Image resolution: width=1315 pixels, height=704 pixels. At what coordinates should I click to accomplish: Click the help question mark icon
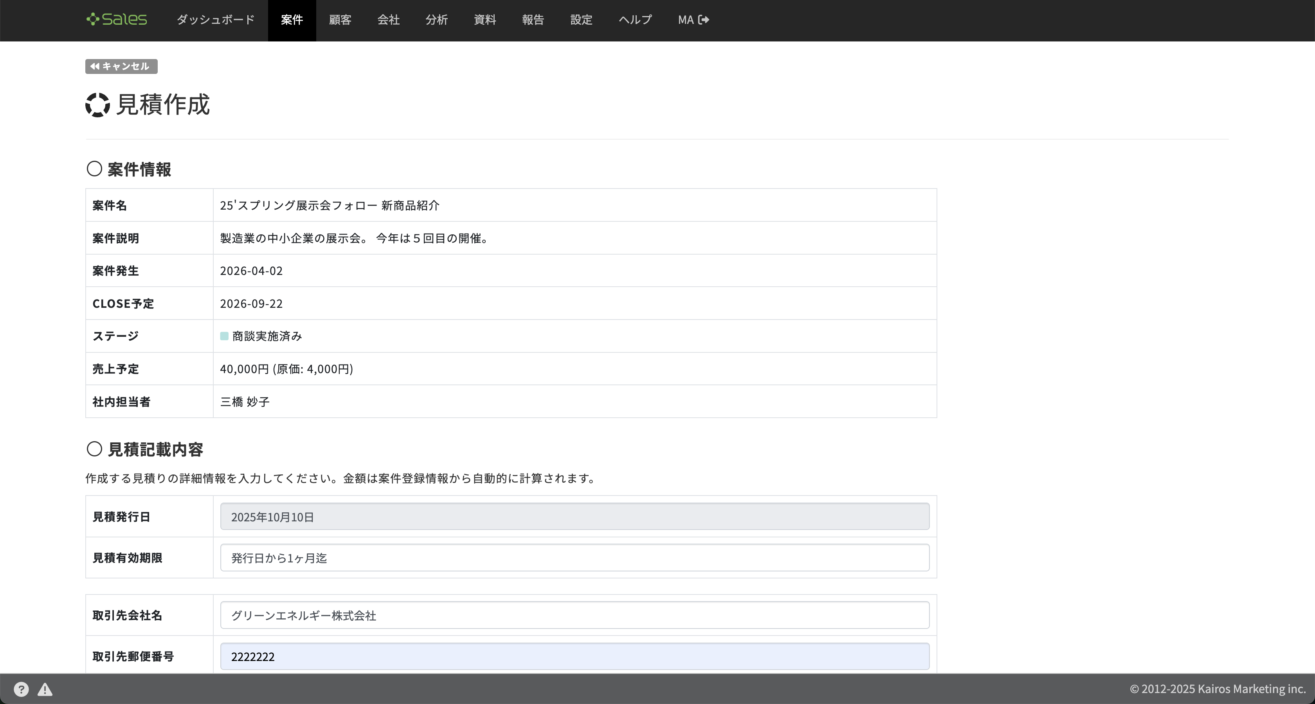point(21,689)
